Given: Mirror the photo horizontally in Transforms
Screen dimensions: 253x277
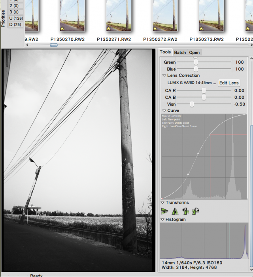Looking at the screenshot, I should click(175, 211).
